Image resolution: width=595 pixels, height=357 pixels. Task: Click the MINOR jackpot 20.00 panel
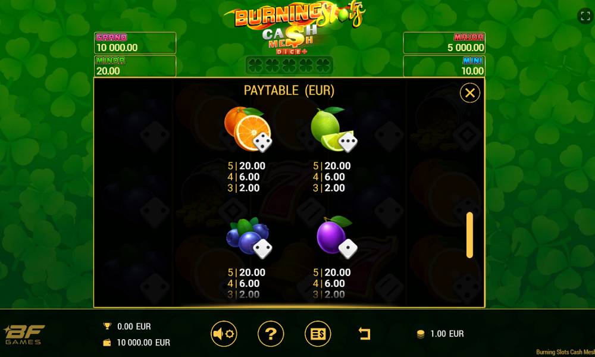tap(134, 66)
